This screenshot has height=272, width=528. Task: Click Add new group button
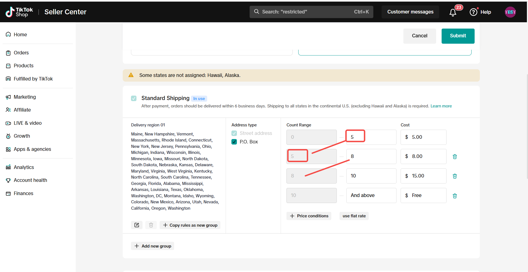pos(153,246)
